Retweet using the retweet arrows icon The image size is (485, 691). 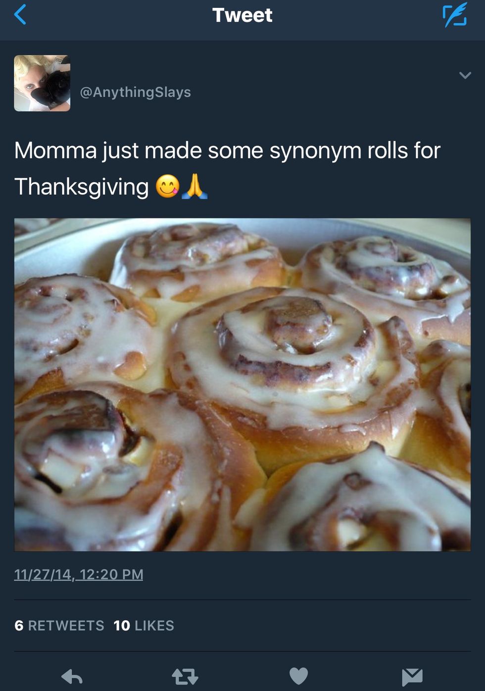[x=185, y=676]
